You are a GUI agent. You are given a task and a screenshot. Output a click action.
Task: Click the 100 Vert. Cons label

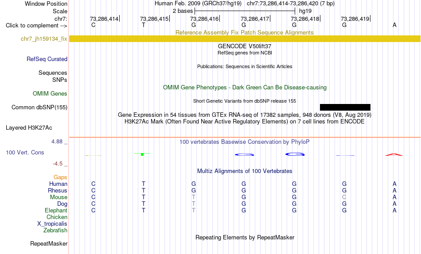point(25,152)
